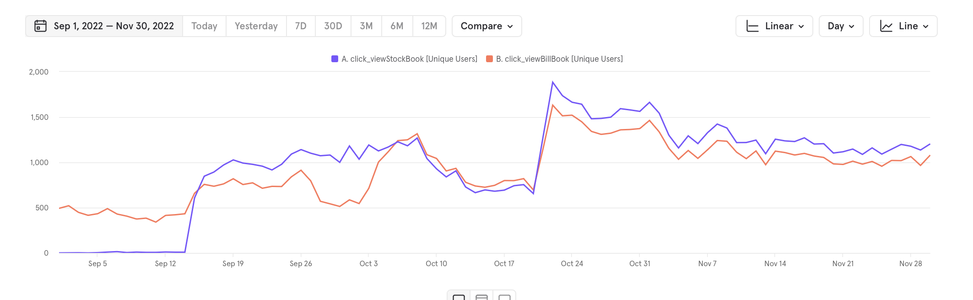Toggle click_viewBillBook series in legend
The image size is (973, 300).
click(x=559, y=59)
